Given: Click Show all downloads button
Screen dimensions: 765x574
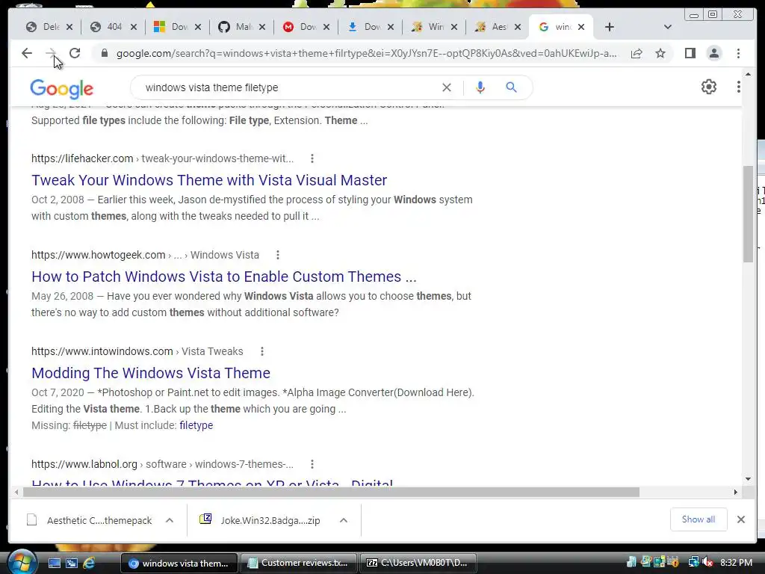Looking at the screenshot, I should 699,519.
